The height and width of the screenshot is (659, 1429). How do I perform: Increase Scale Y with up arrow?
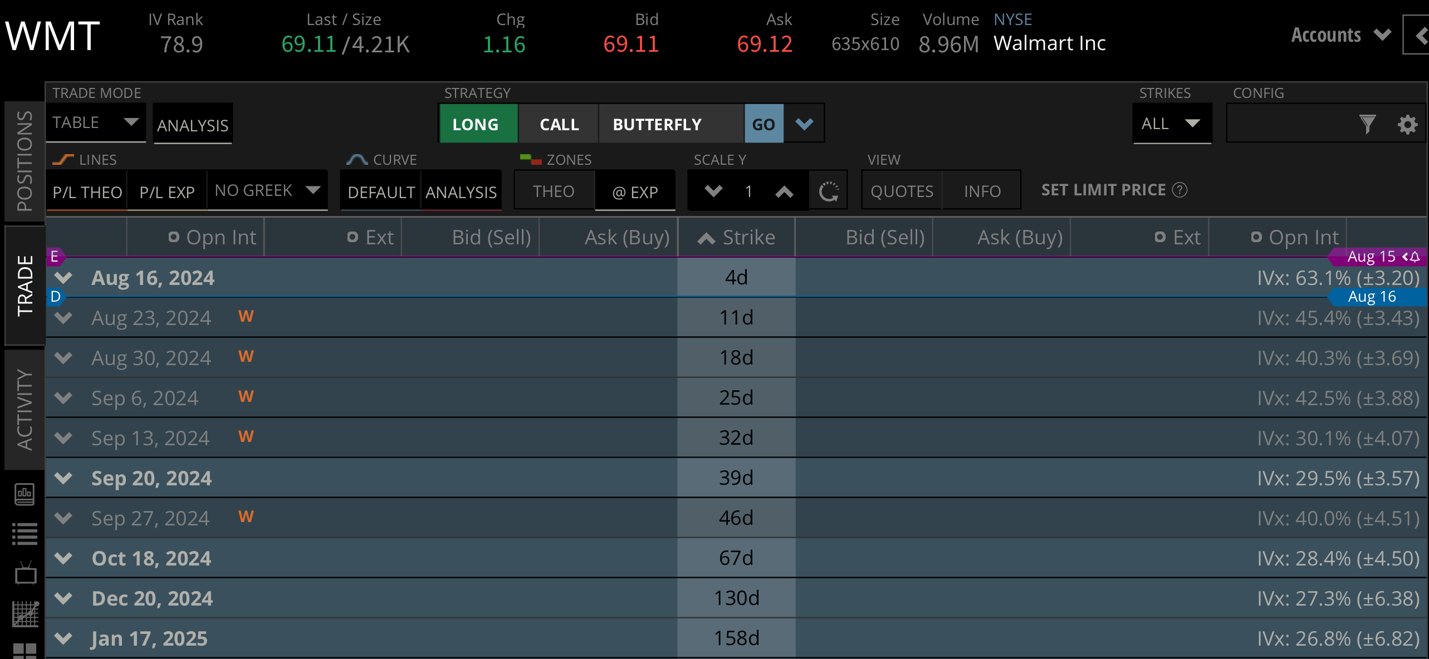coord(784,191)
